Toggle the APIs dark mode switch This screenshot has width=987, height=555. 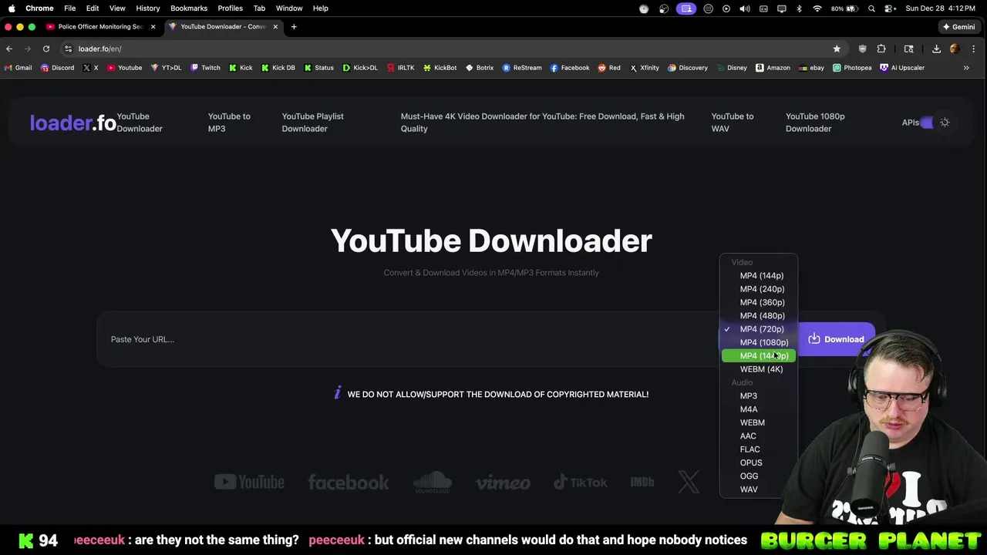click(926, 123)
